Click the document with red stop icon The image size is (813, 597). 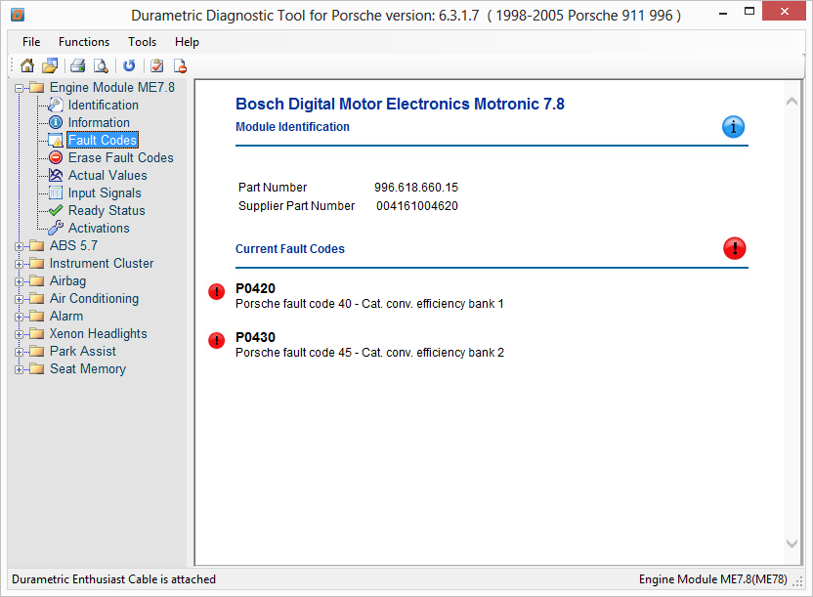[180, 65]
